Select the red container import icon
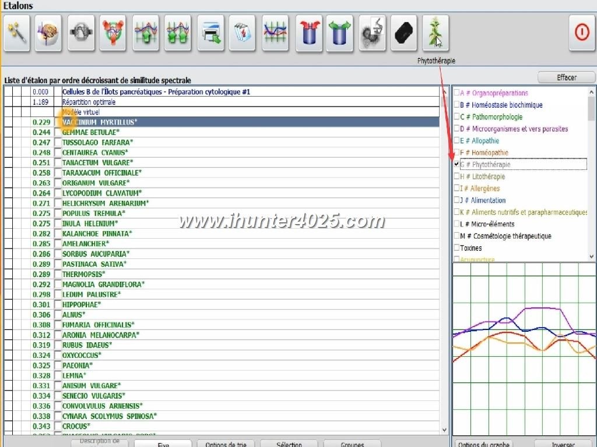The image size is (597, 447). tap(308, 33)
